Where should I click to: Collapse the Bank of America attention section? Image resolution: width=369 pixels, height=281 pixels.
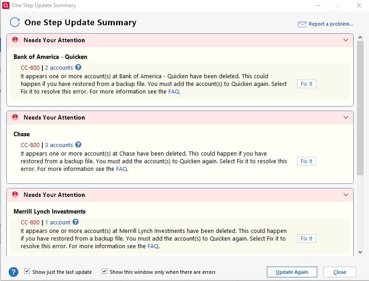[346, 40]
